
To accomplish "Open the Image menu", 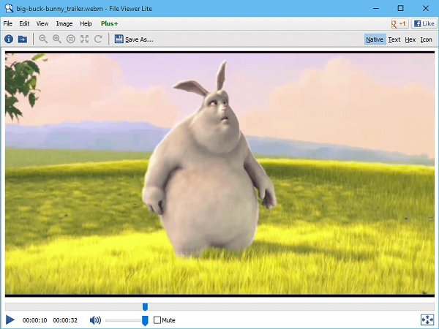I will pyautogui.click(x=64, y=23).
